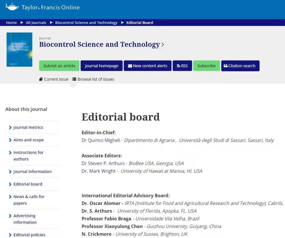
Task: Click the list icon beside Browse list of issues
Action: 74,79
